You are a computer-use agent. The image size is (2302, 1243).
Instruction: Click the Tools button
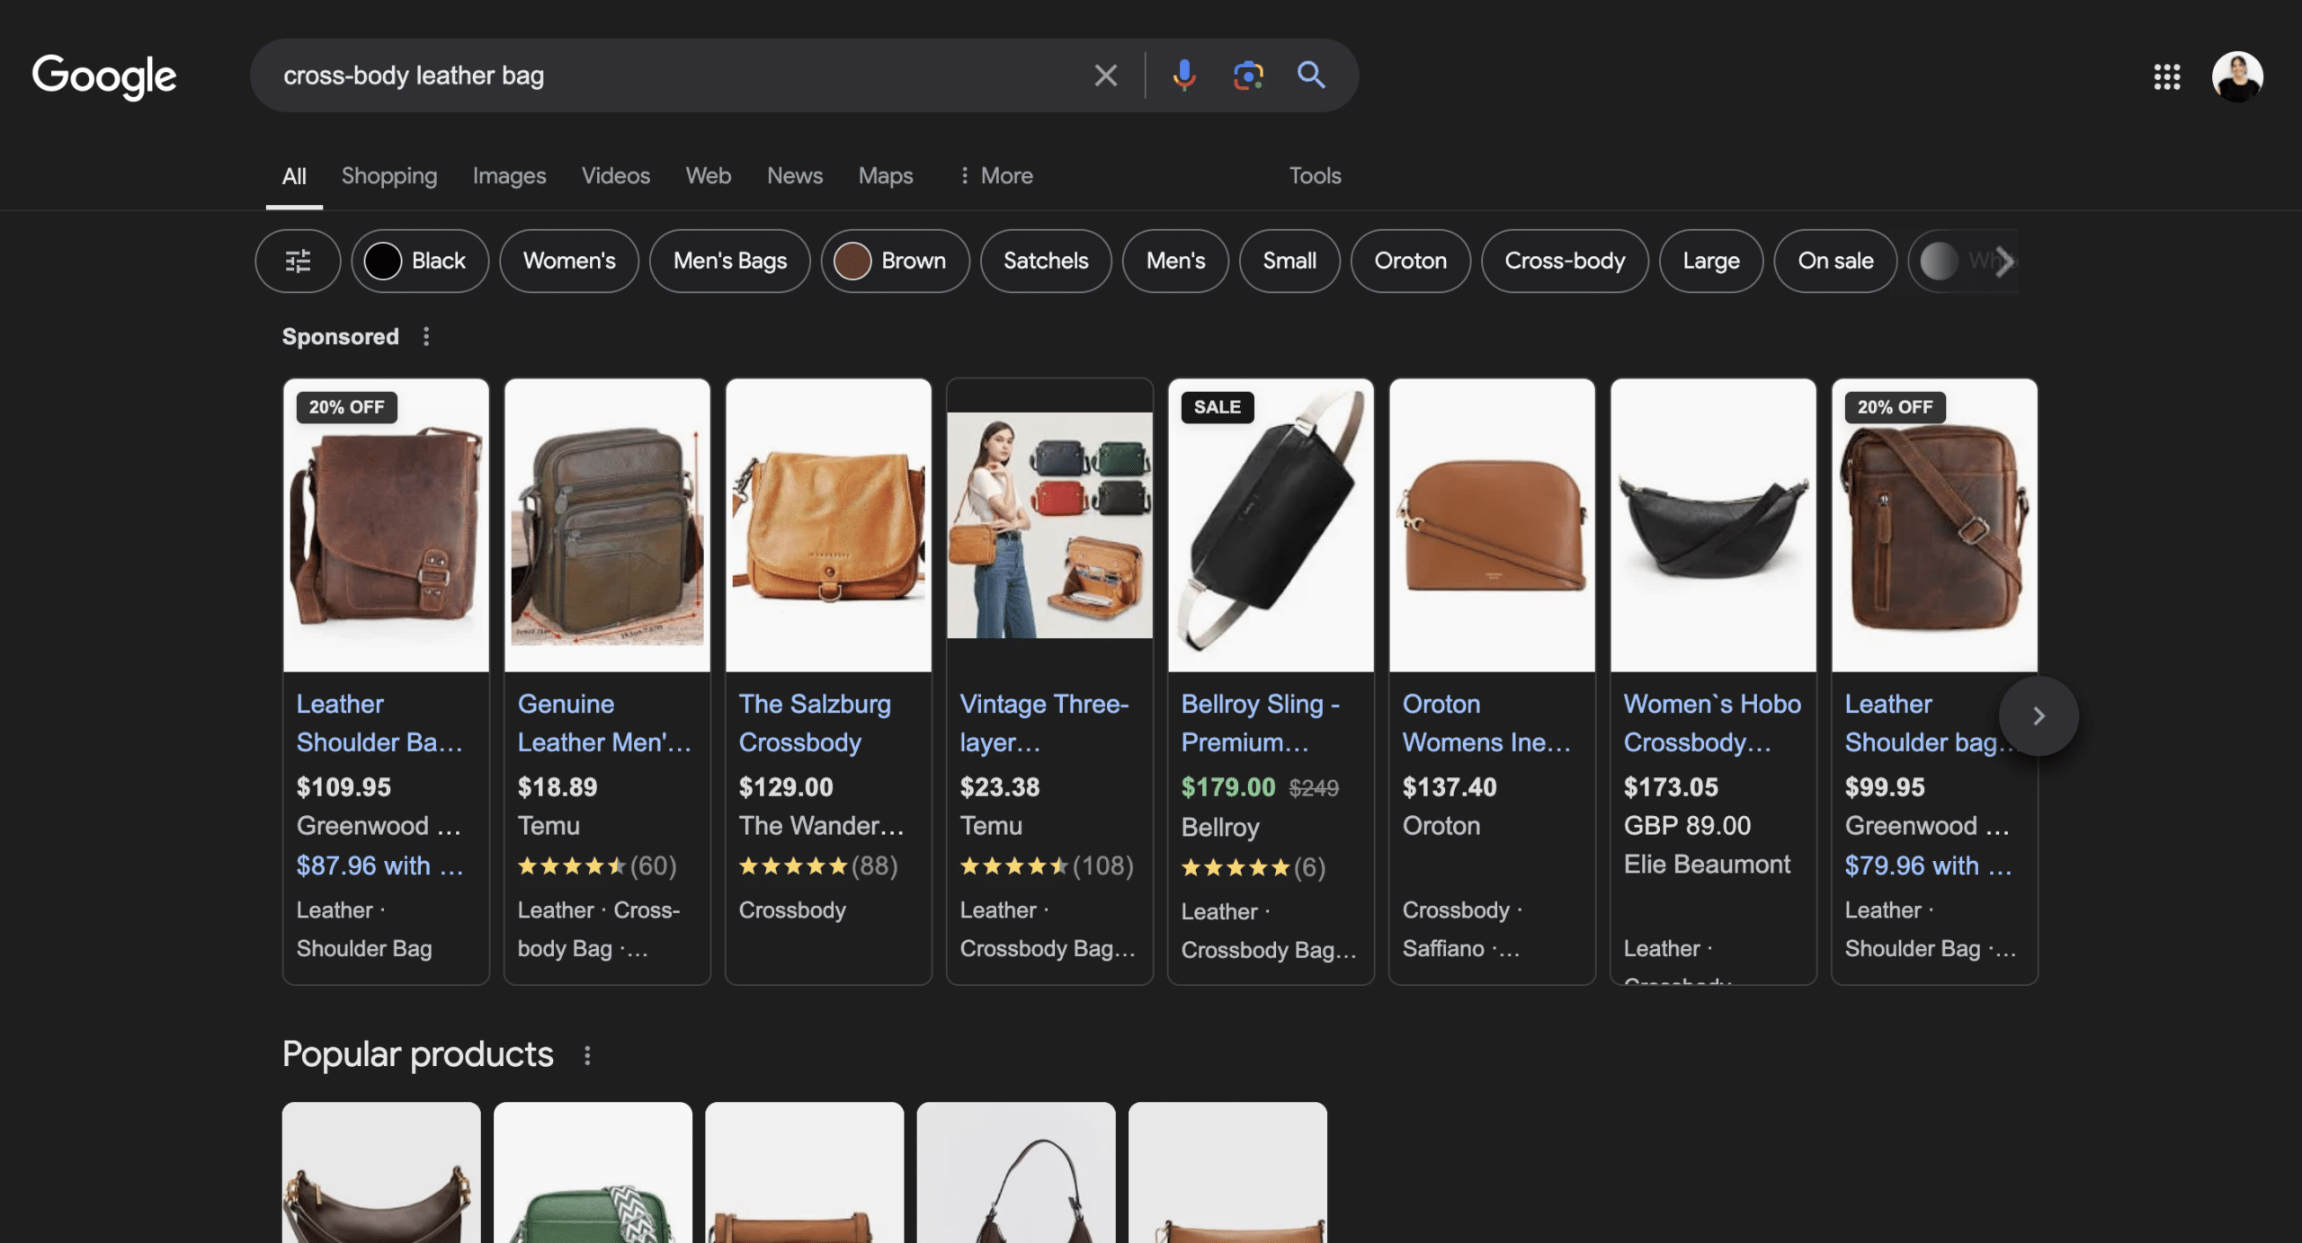coord(1315,175)
